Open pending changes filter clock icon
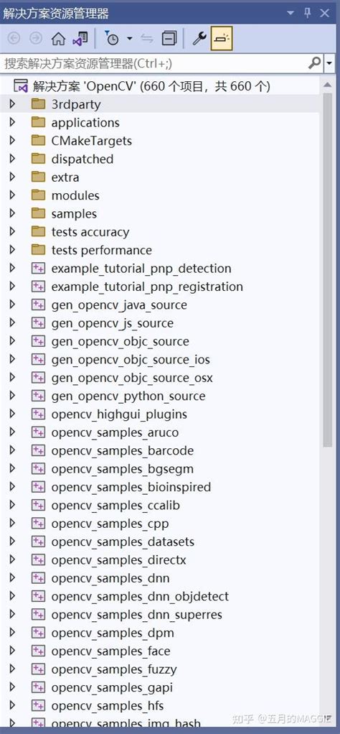 [x=112, y=39]
